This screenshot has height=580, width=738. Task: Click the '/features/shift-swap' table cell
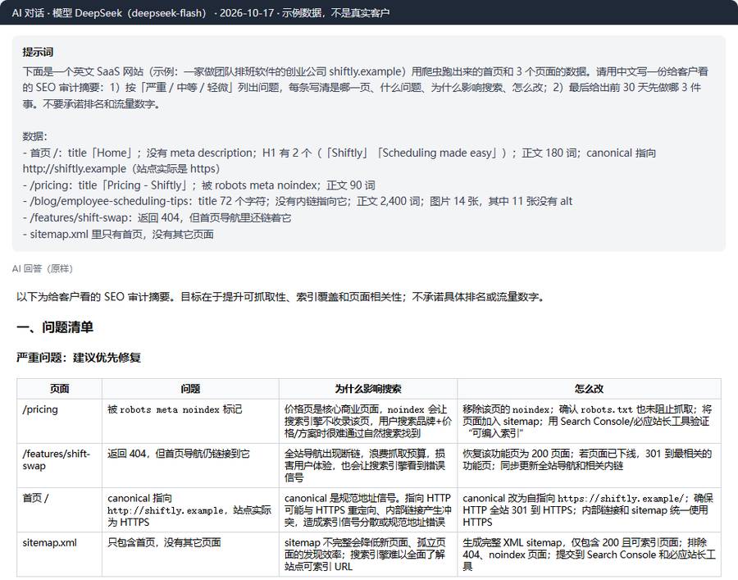pyautogui.click(x=59, y=465)
